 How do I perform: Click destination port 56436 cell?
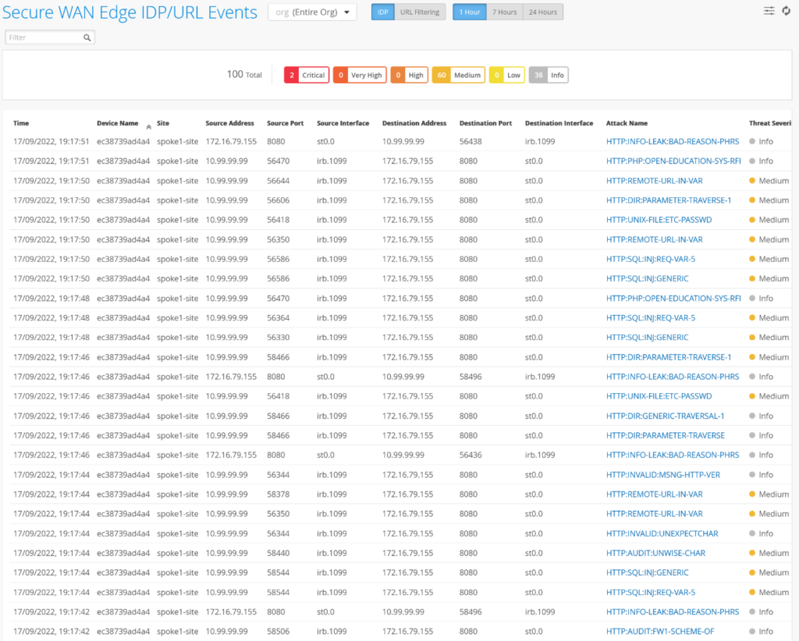click(x=471, y=455)
